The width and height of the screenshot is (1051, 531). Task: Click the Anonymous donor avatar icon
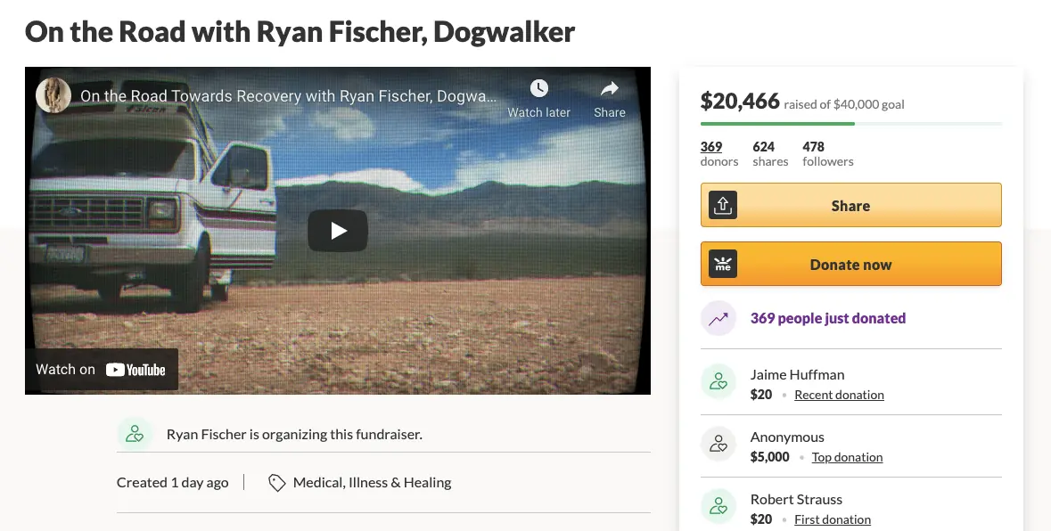pos(718,445)
